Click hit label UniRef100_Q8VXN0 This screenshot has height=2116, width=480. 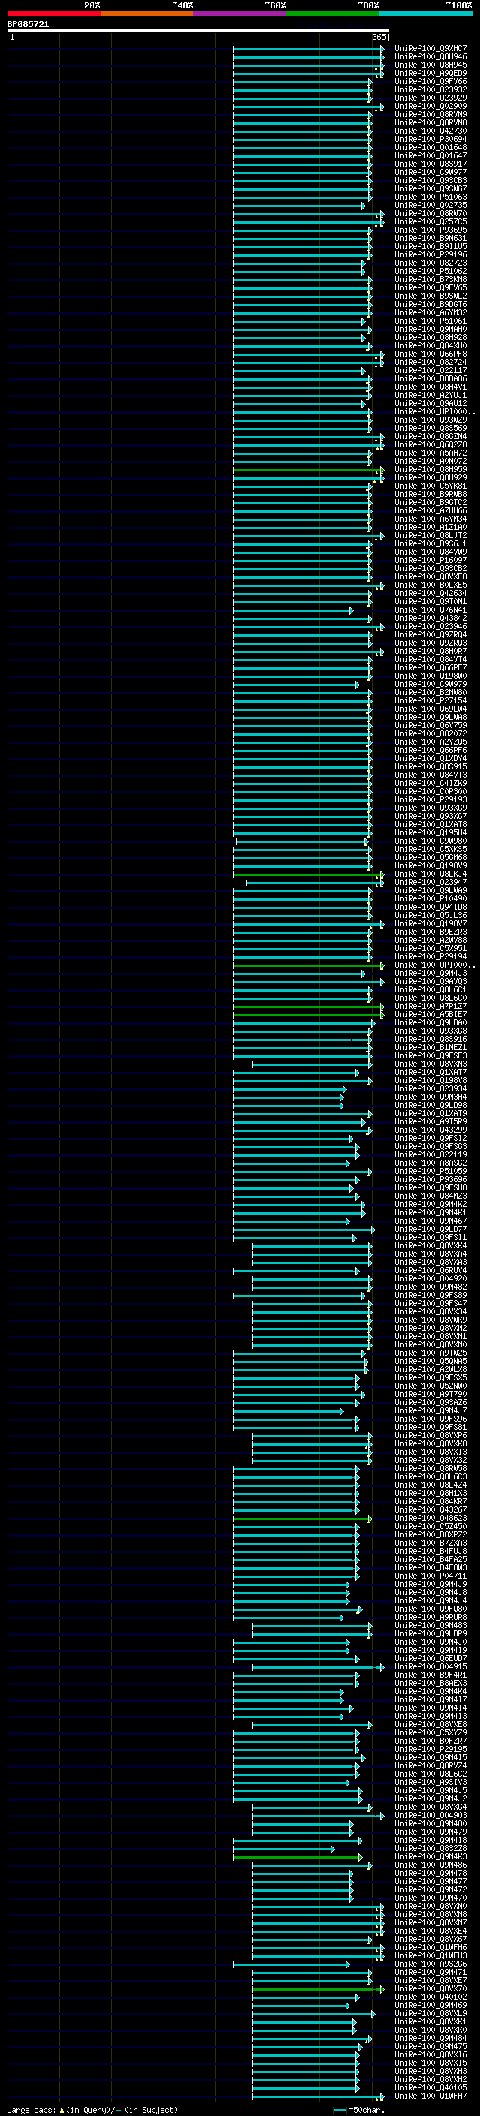click(x=430, y=1907)
